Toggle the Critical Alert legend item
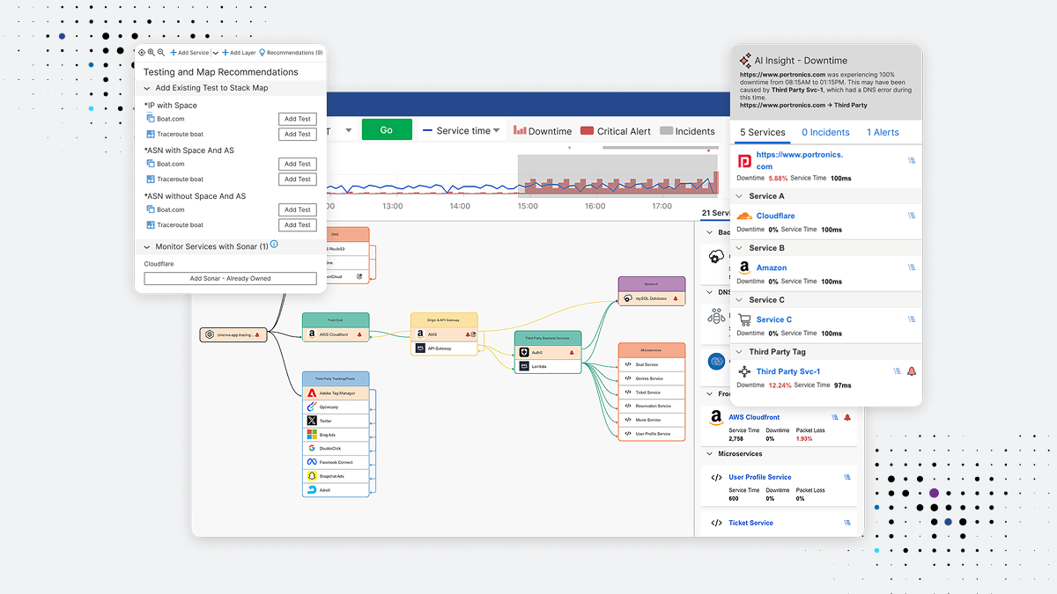This screenshot has height=594, width=1057. tap(616, 131)
